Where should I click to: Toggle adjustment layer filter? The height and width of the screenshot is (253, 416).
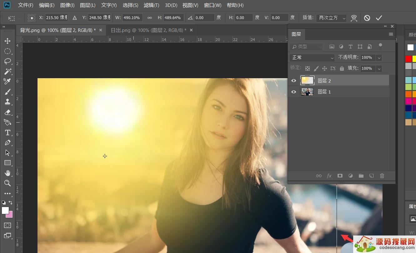pyautogui.click(x=341, y=47)
